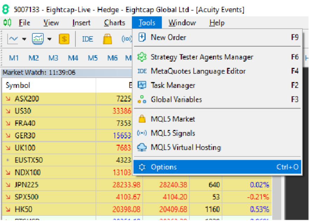Open the Insert menu
Screen dimensions: 309x221
tap(81, 23)
